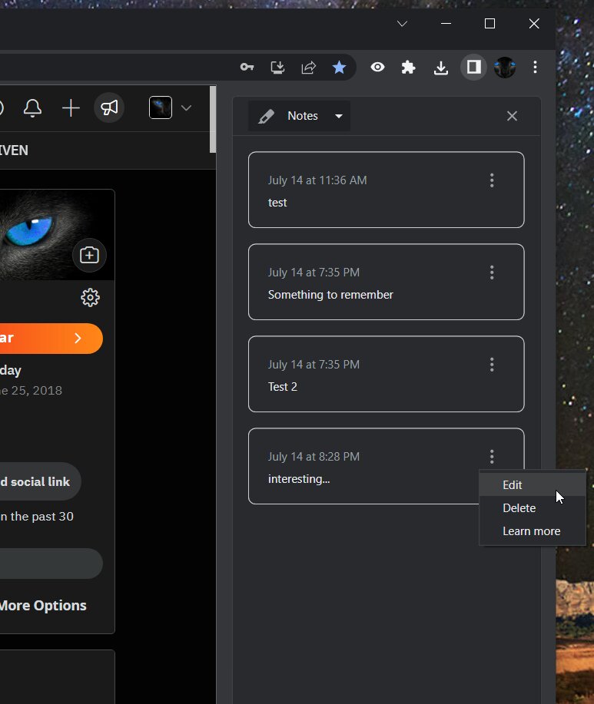Click the eye extension icon in toolbar

[377, 68]
